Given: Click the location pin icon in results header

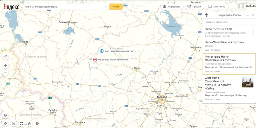Looking at the screenshot, I should tap(206, 15).
